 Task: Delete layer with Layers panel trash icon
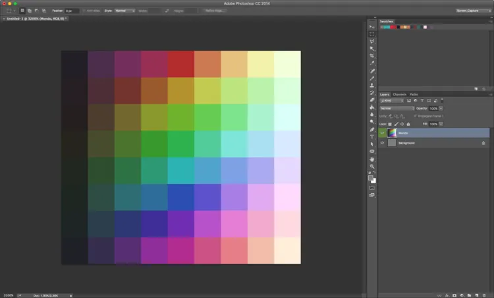click(x=484, y=295)
